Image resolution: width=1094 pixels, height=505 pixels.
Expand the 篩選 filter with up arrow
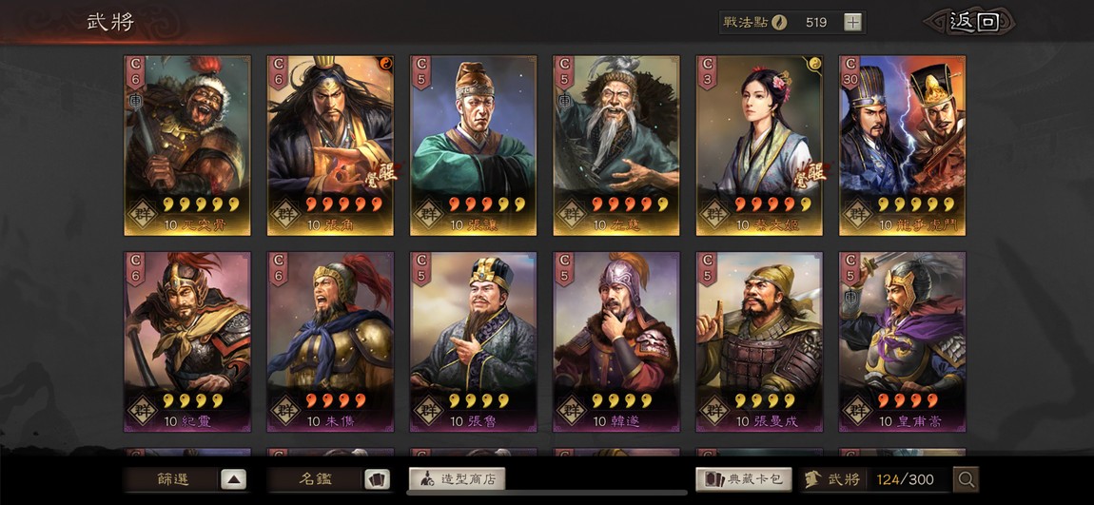point(234,479)
